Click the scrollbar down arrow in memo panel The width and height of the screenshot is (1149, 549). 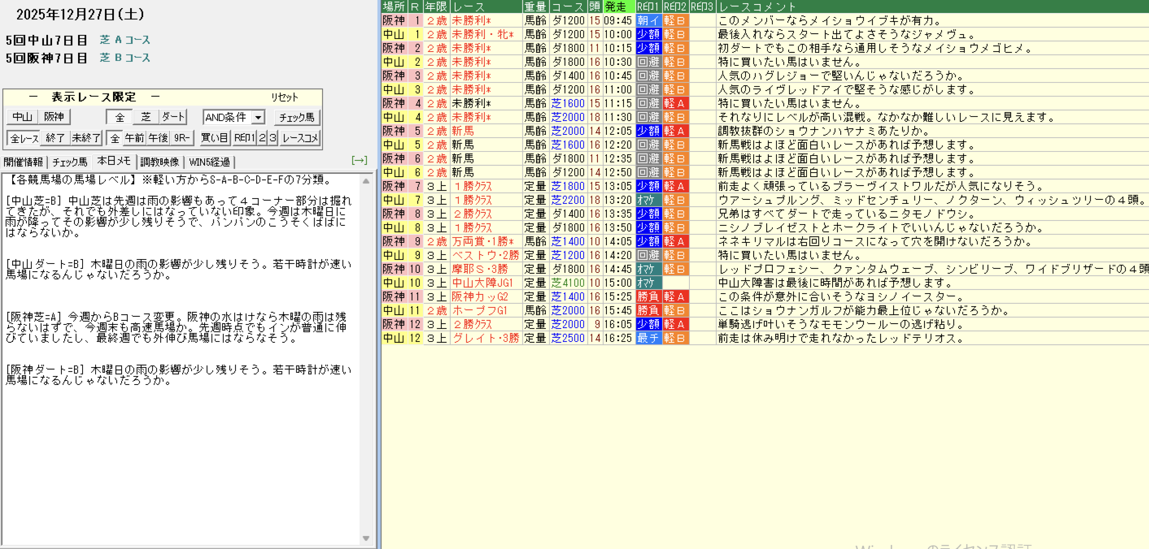366,538
